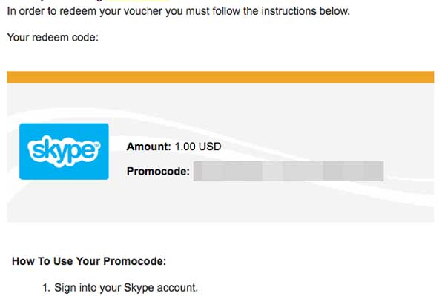Viewport: 445px width, 296px height.
Task: Click the Promocode: label
Action: [x=158, y=171]
